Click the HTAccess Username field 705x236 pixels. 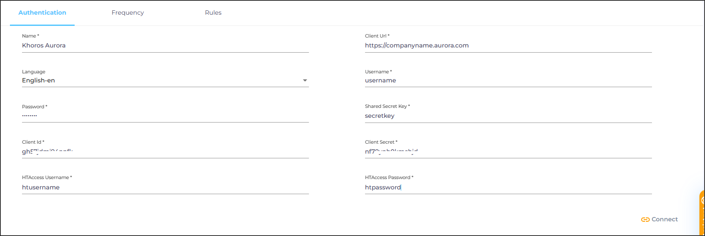coord(165,187)
